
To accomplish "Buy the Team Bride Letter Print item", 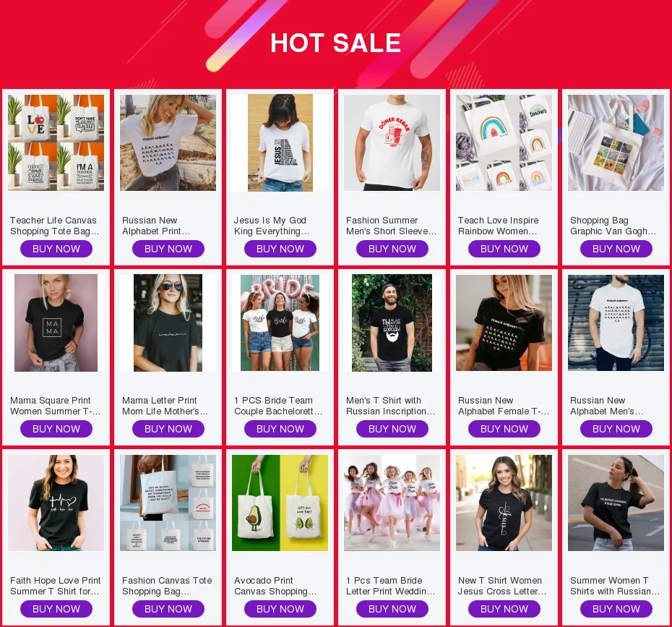I will point(392,609).
